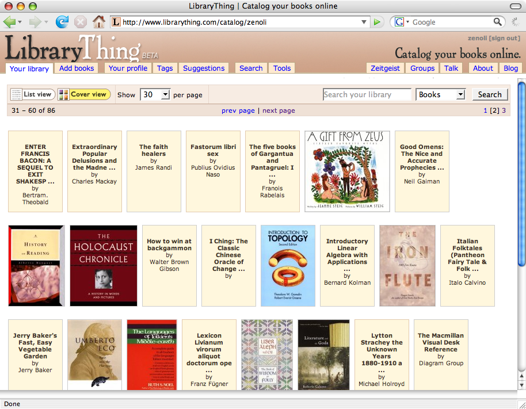
Task: Open Italian Folktales book card
Action: [467, 266]
